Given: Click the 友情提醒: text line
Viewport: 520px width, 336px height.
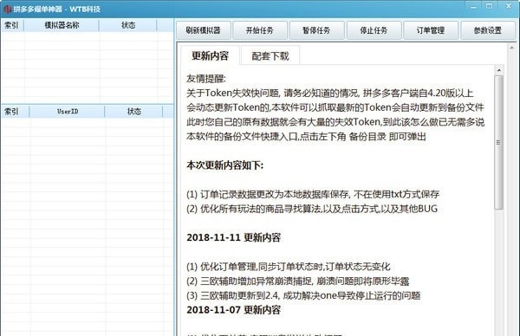Looking at the screenshot, I should 206,79.
